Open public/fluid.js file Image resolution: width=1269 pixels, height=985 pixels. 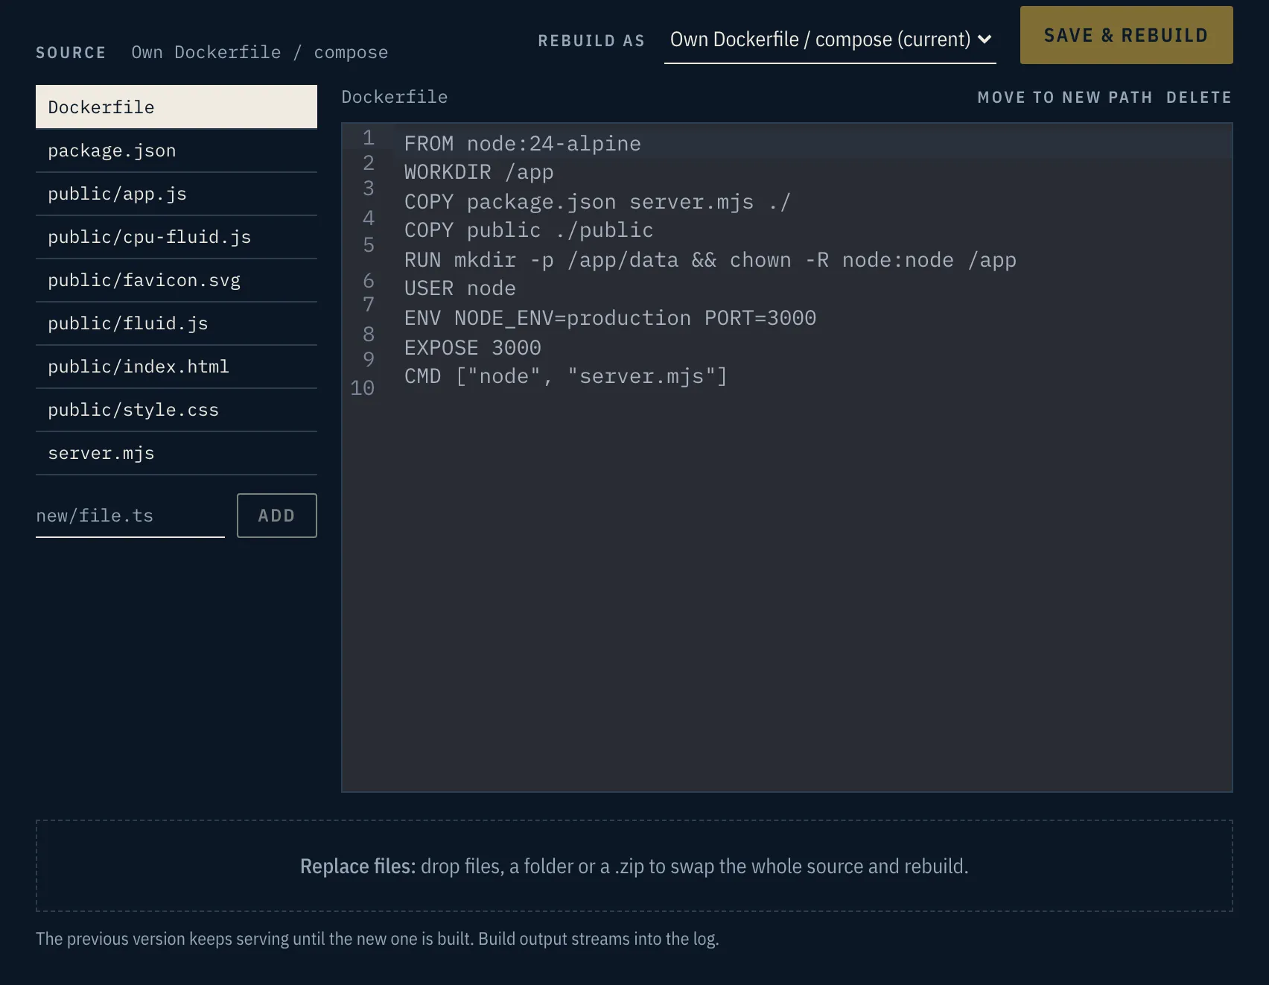tap(176, 323)
